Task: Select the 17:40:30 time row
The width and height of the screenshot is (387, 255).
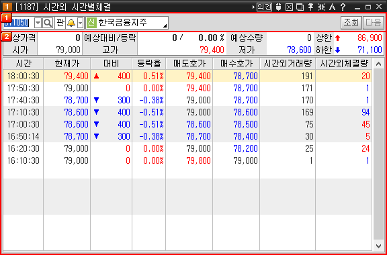Action: [187, 100]
